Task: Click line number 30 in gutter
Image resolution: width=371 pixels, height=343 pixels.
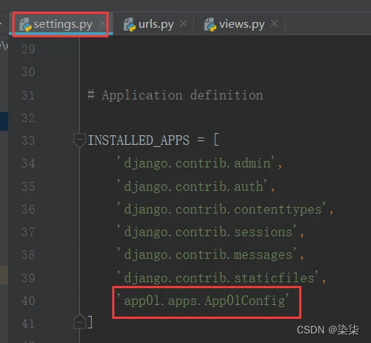Action: coord(28,72)
